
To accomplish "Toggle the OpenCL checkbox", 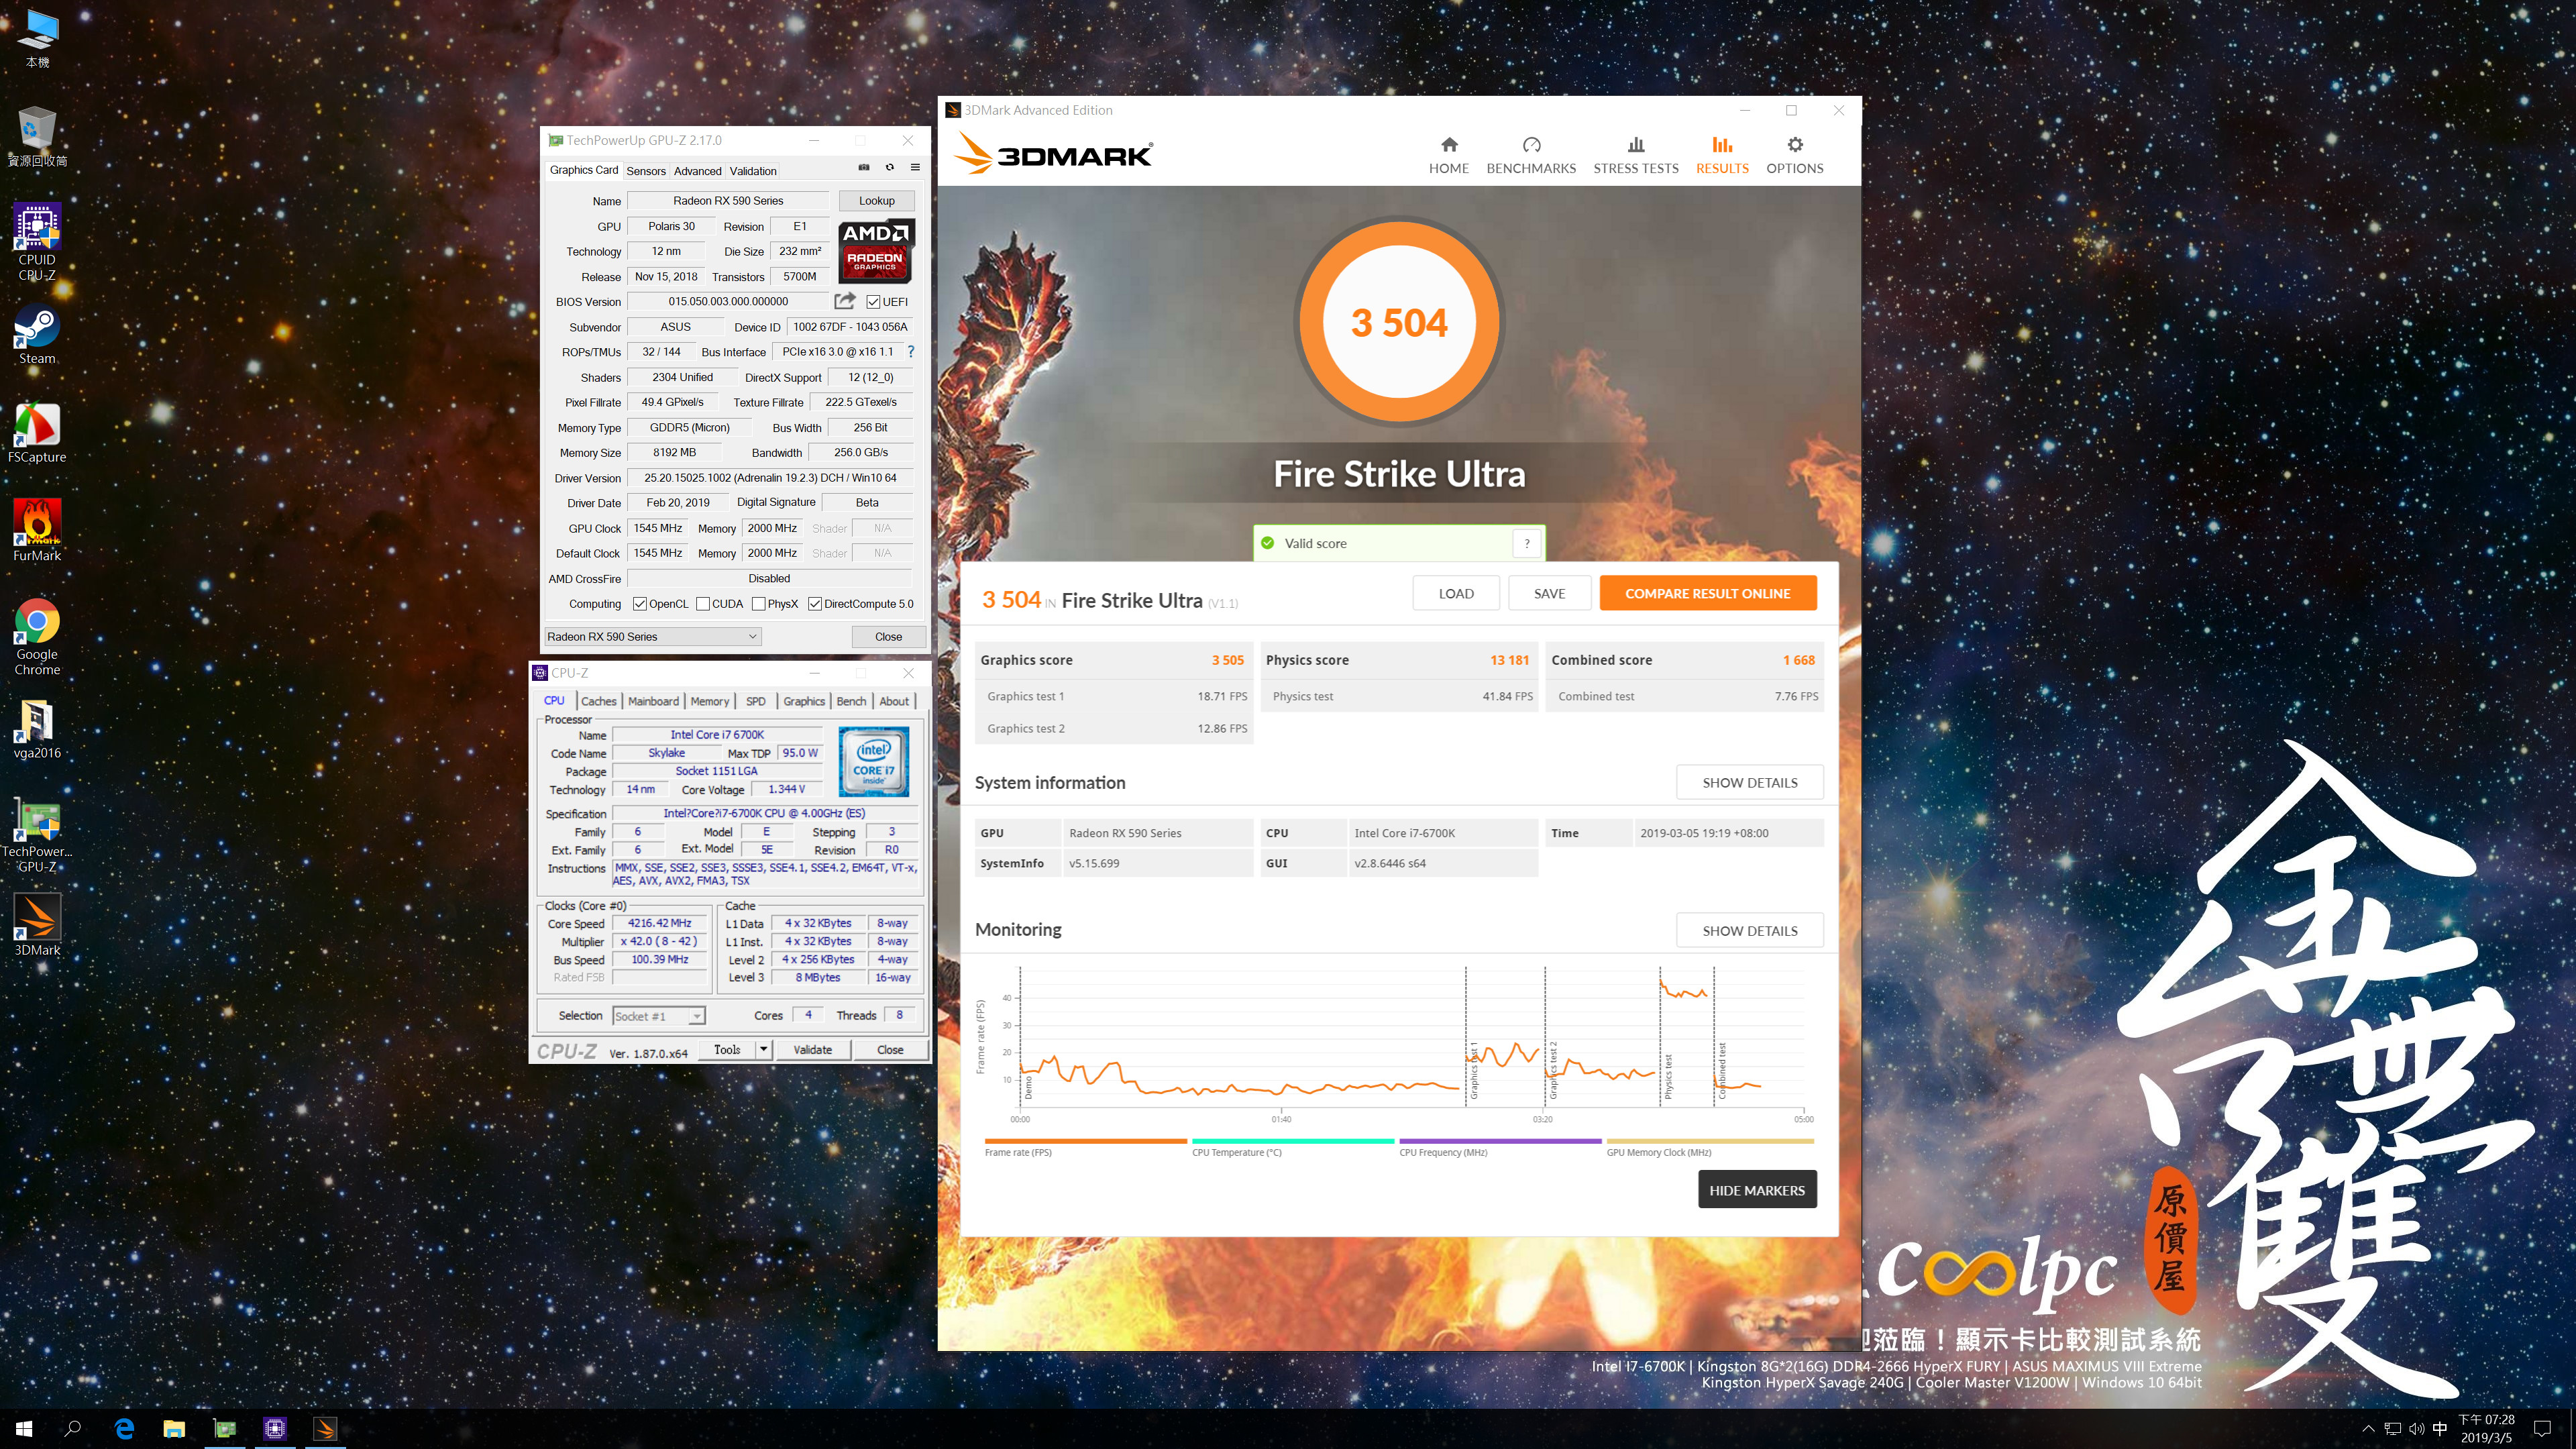I will 640,604.
